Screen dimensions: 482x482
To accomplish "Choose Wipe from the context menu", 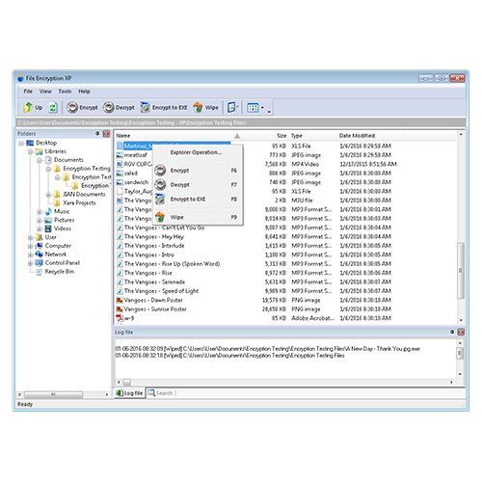I will tap(198, 217).
